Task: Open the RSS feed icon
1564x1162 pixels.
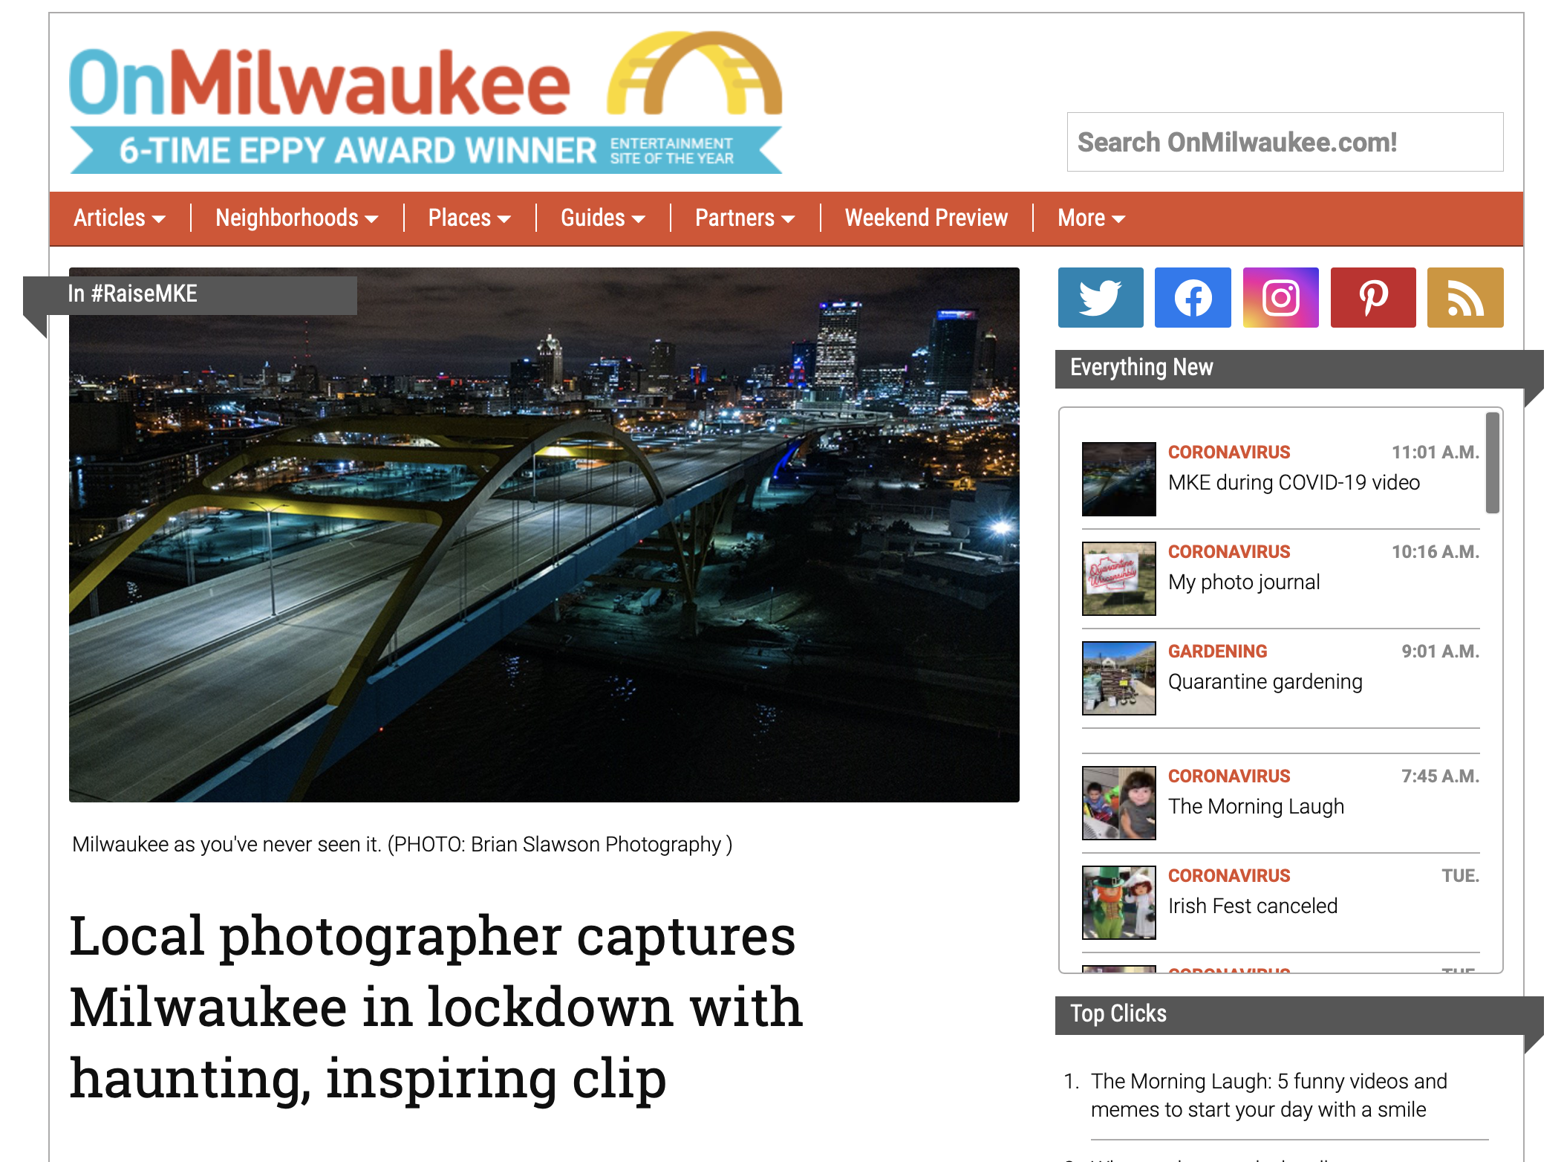Action: (x=1465, y=297)
